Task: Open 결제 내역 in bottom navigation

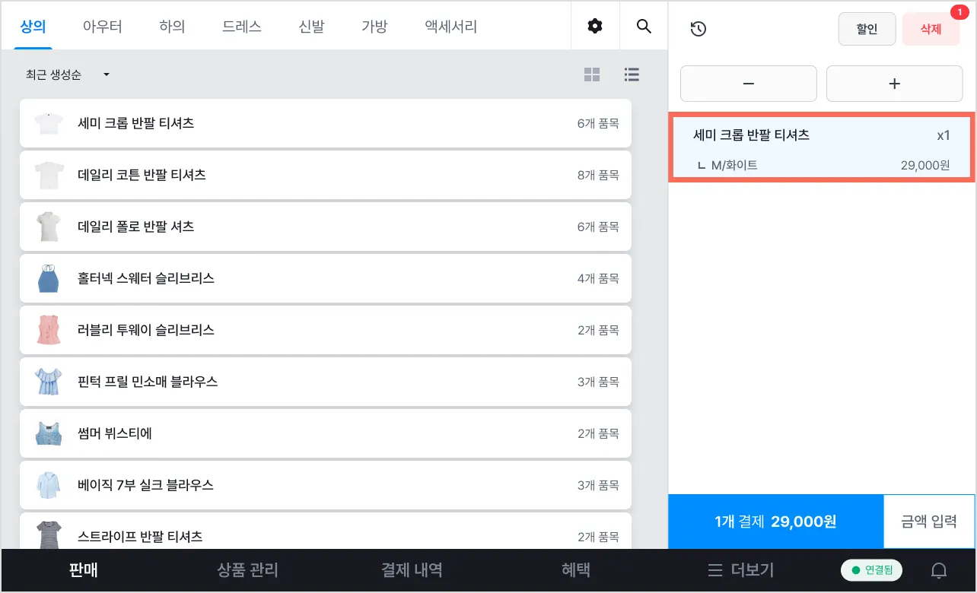Action: (412, 570)
